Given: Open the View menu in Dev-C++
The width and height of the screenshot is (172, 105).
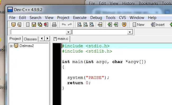Looking at the screenshot, I should pyautogui.click(x=49, y=18).
